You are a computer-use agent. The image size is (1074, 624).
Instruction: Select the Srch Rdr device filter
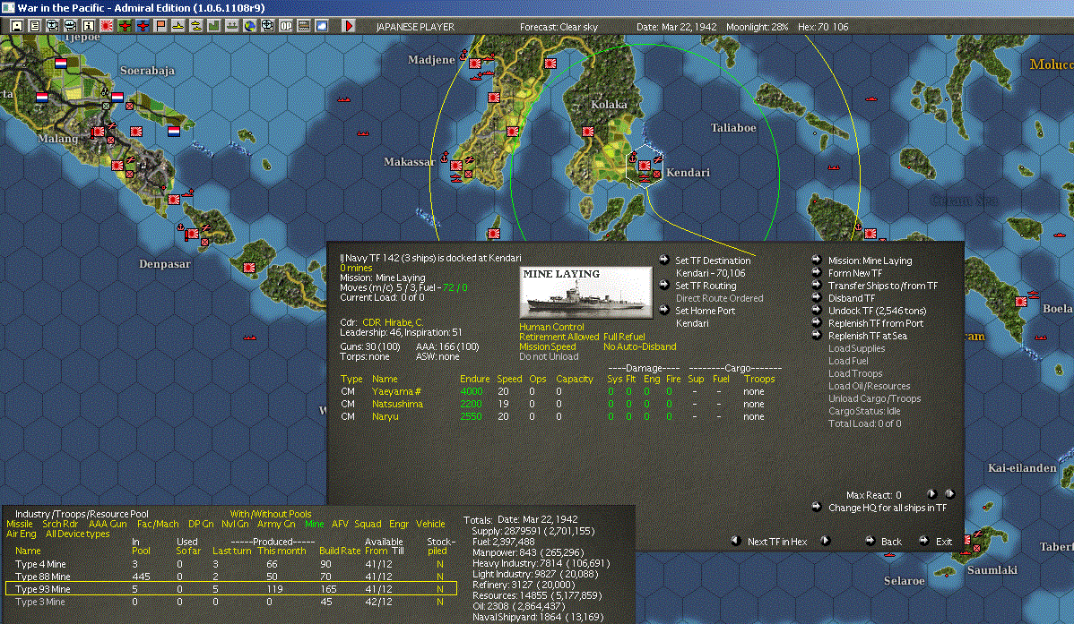(60, 524)
